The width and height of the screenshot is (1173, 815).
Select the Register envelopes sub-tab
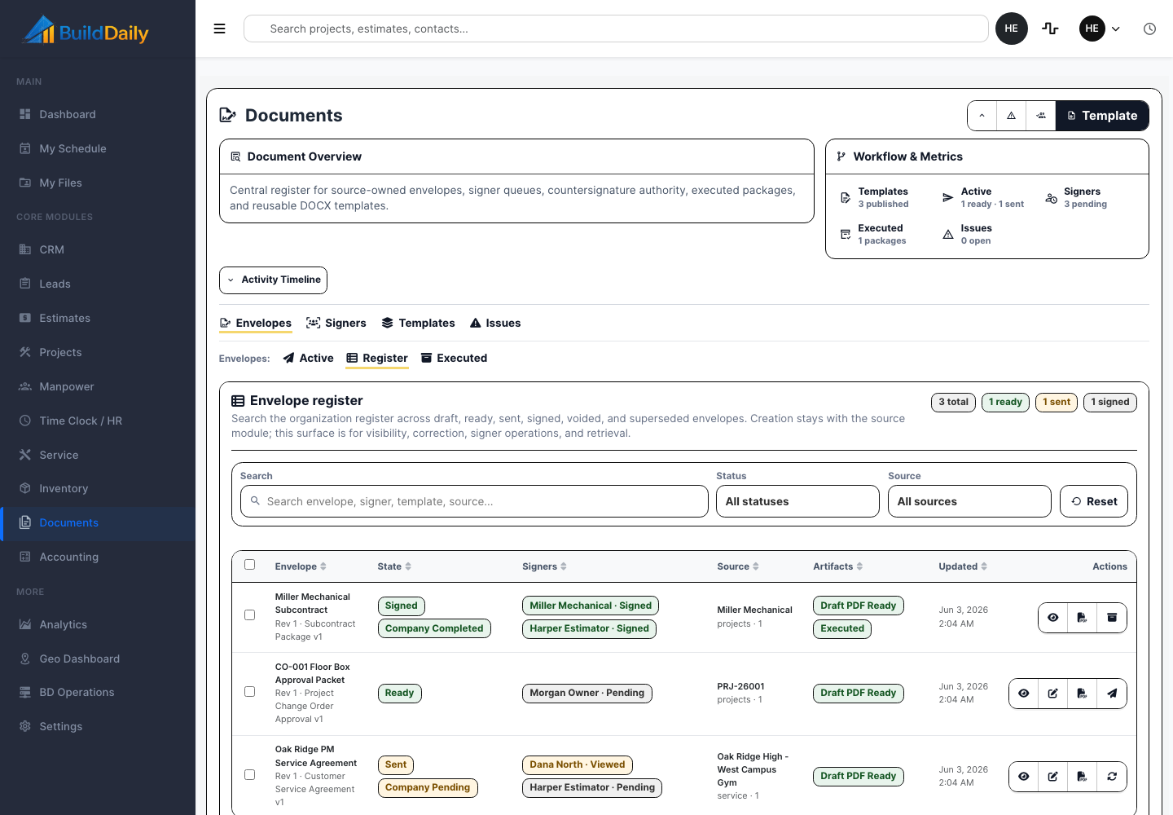(377, 359)
